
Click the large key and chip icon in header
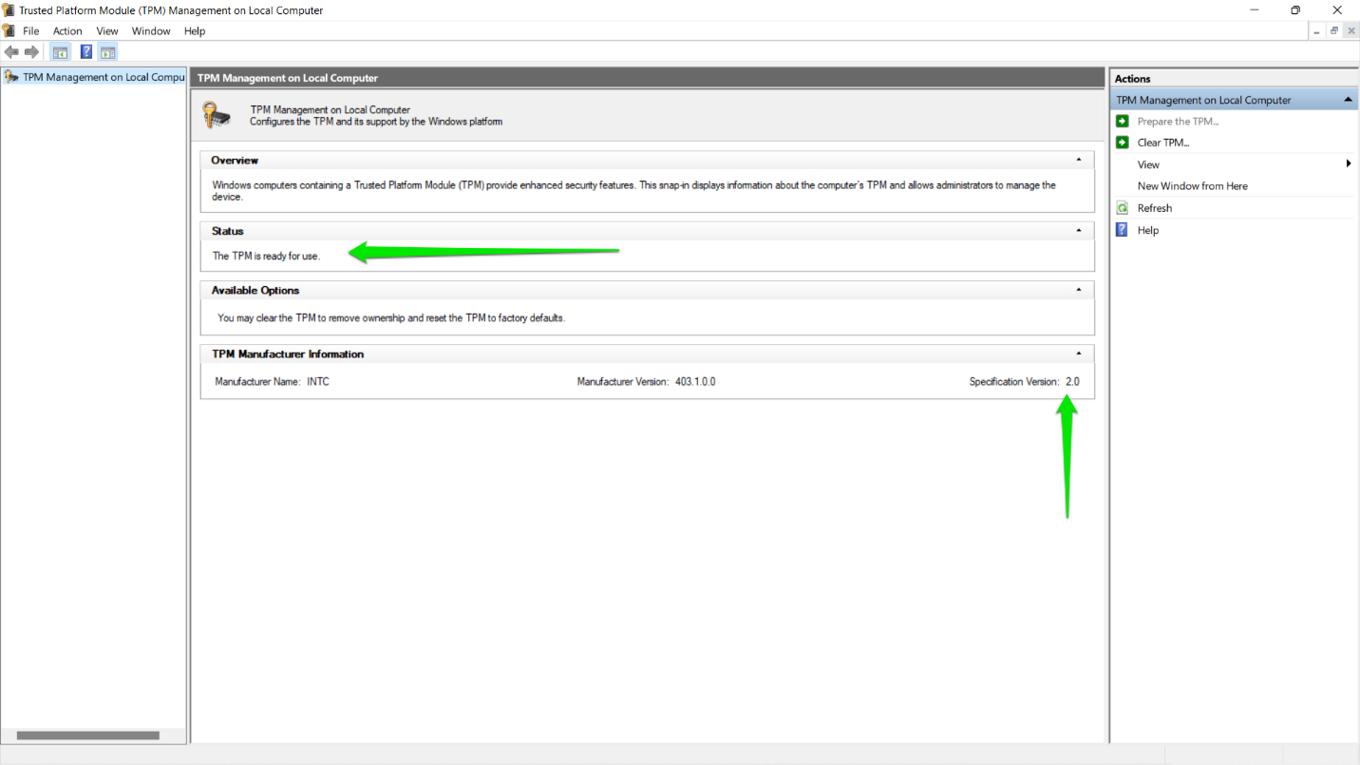pyautogui.click(x=217, y=116)
